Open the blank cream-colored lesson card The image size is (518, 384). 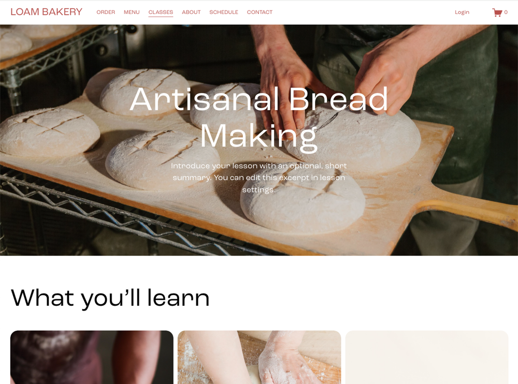click(x=427, y=357)
